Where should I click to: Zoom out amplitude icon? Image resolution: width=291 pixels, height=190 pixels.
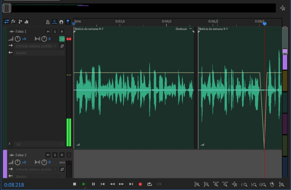coord(206,184)
